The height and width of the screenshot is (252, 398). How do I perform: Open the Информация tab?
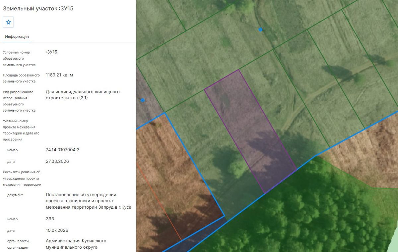[x=17, y=37]
